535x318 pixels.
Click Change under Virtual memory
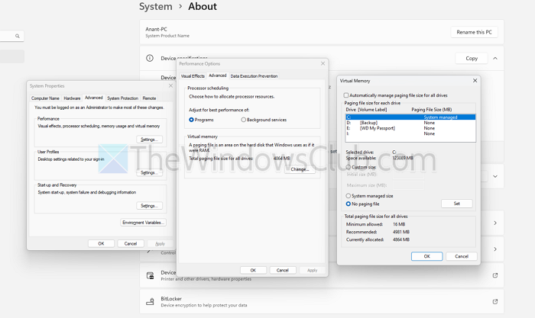pos(300,169)
